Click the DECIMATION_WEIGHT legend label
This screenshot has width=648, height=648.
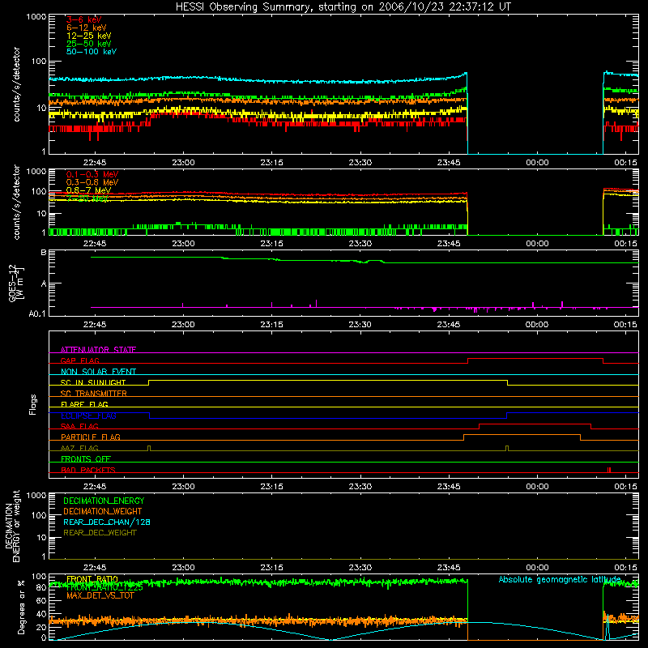(x=103, y=511)
